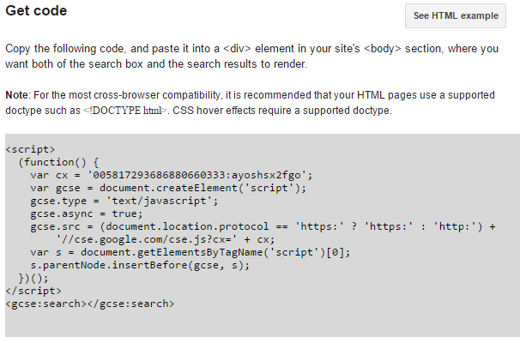The image size is (526, 343).
Task: Open the See HTML example button
Action: 456,15
